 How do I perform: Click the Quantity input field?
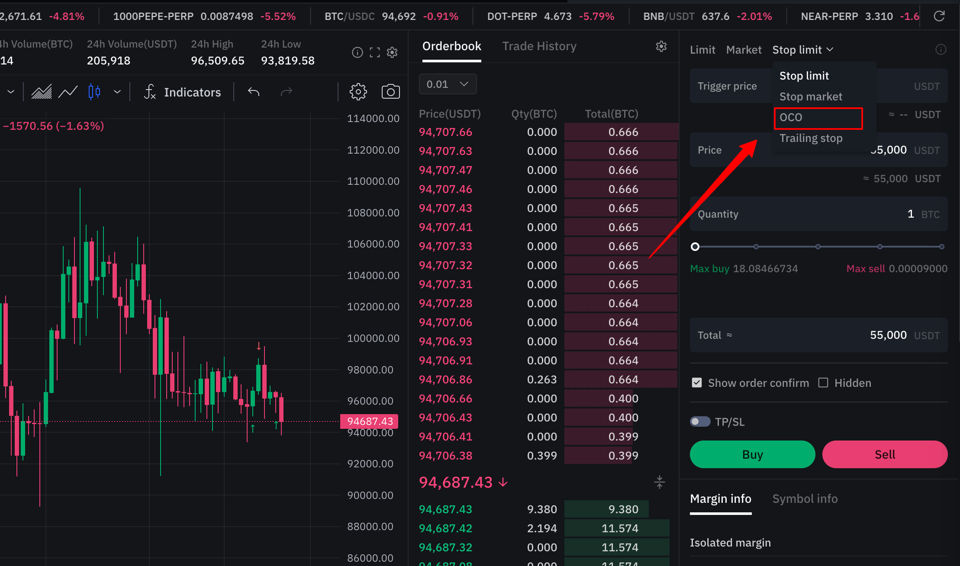point(819,214)
